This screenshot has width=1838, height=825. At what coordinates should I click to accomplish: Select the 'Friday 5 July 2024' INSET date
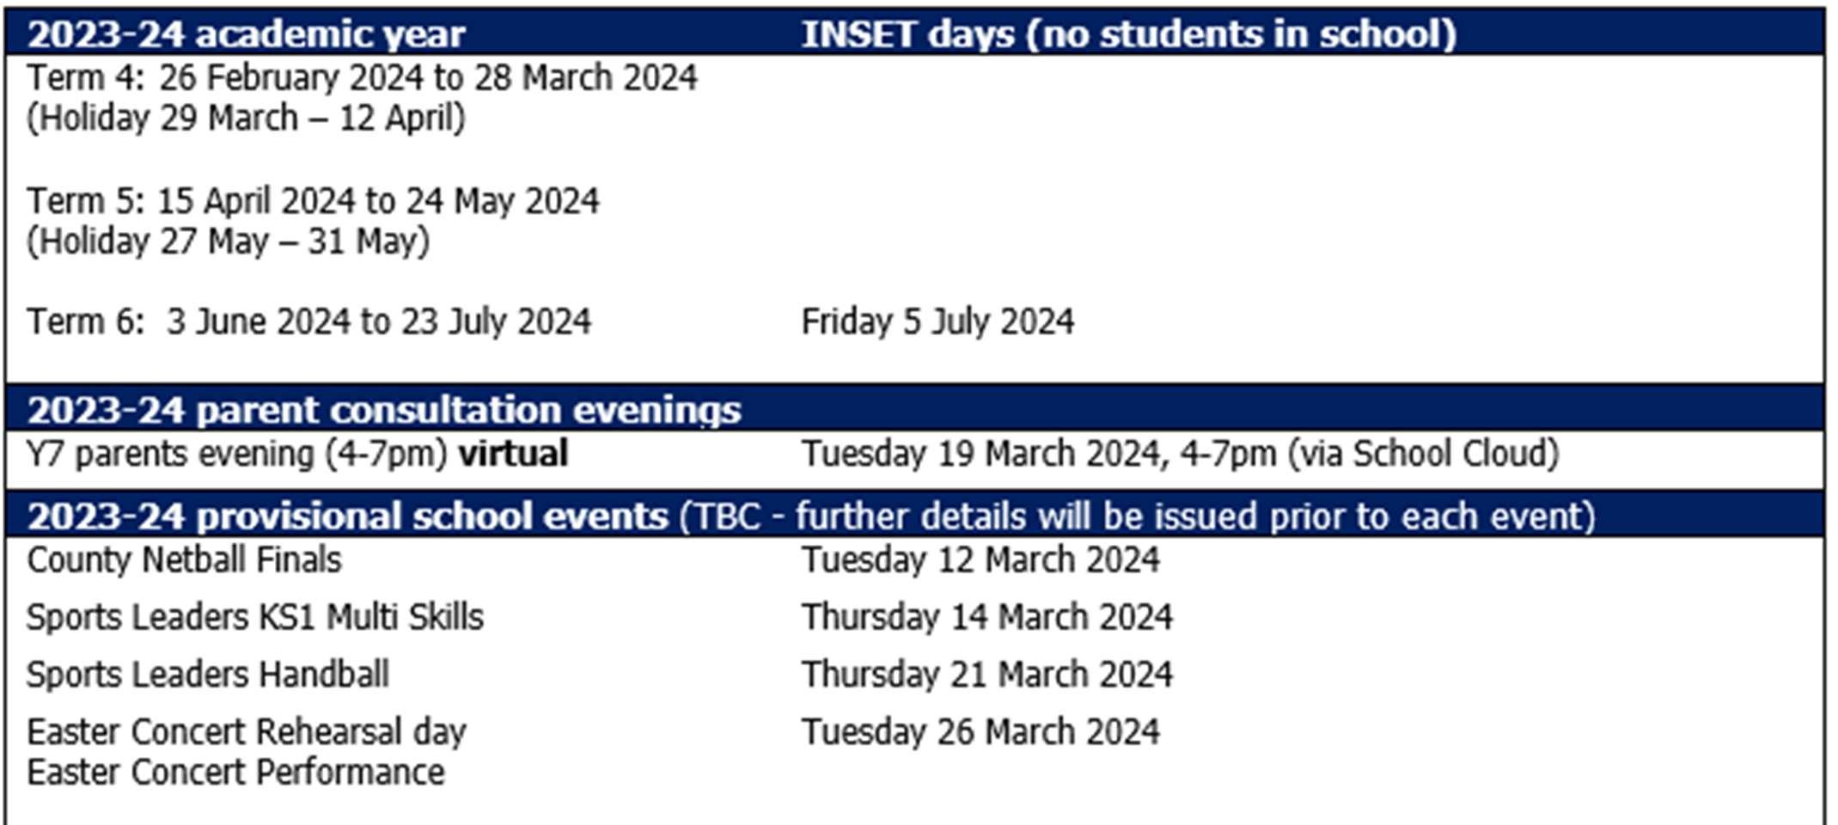937,322
